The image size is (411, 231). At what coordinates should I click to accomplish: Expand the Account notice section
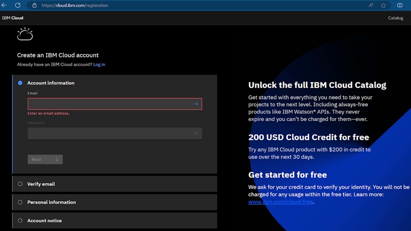[44, 221]
